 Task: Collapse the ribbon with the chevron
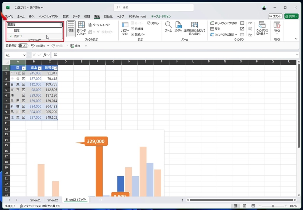click(x=296, y=39)
